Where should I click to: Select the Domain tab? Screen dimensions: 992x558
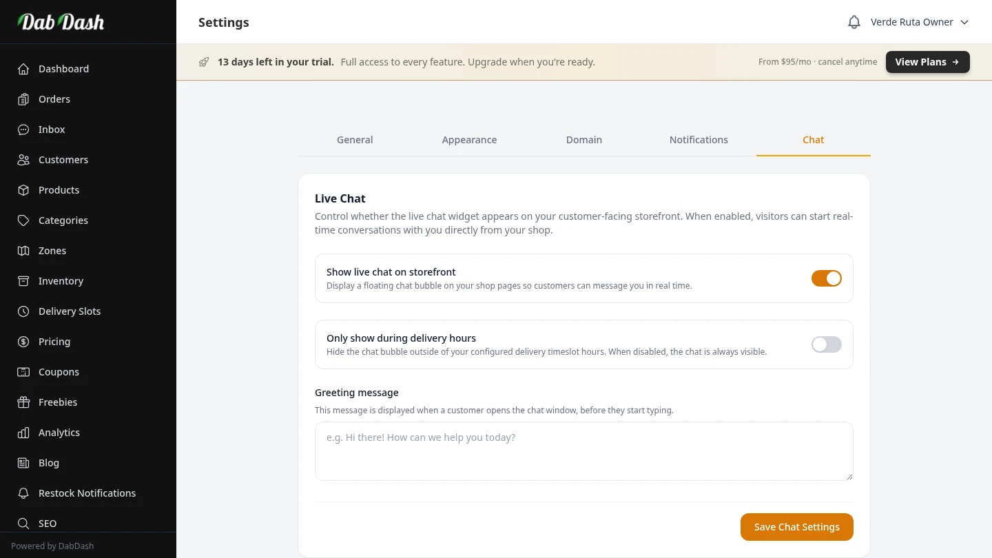[x=584, y=140]
